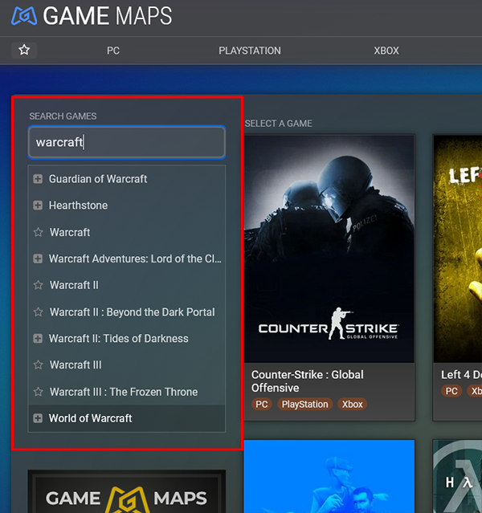Select the Counter-Strike cover thumbnail
The width and height of the screenshot is (482, 513).
329,248
